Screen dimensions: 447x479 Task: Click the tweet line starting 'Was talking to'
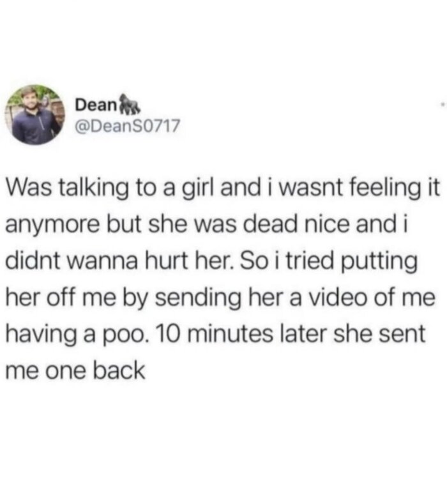point(223,188)
